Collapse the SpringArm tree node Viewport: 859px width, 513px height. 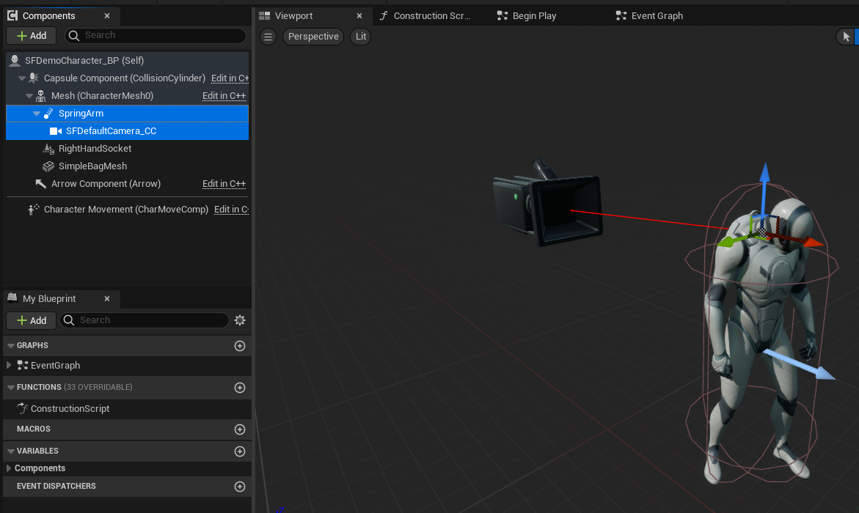(x=37, y=114)
